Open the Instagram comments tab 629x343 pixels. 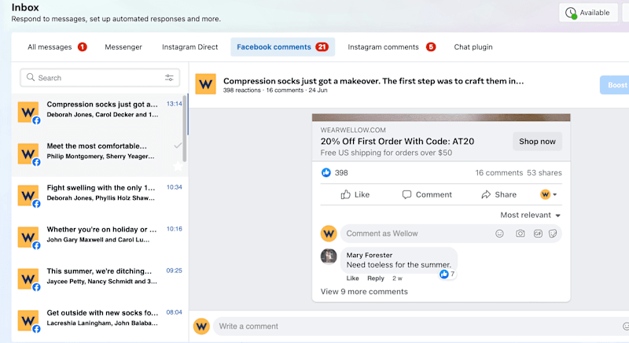391,47
